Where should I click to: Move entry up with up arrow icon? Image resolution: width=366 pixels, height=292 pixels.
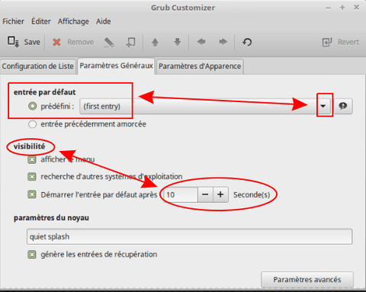pos(155,42)
